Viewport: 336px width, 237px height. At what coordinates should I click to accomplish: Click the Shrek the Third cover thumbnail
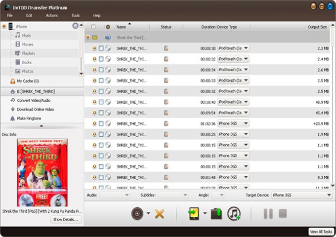click(42, 172)
